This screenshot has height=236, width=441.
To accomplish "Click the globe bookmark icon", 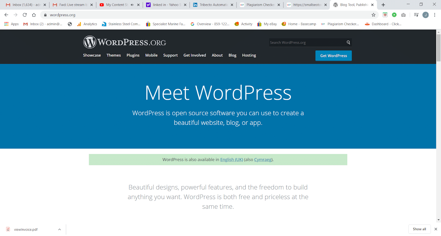I will [70, 24].
